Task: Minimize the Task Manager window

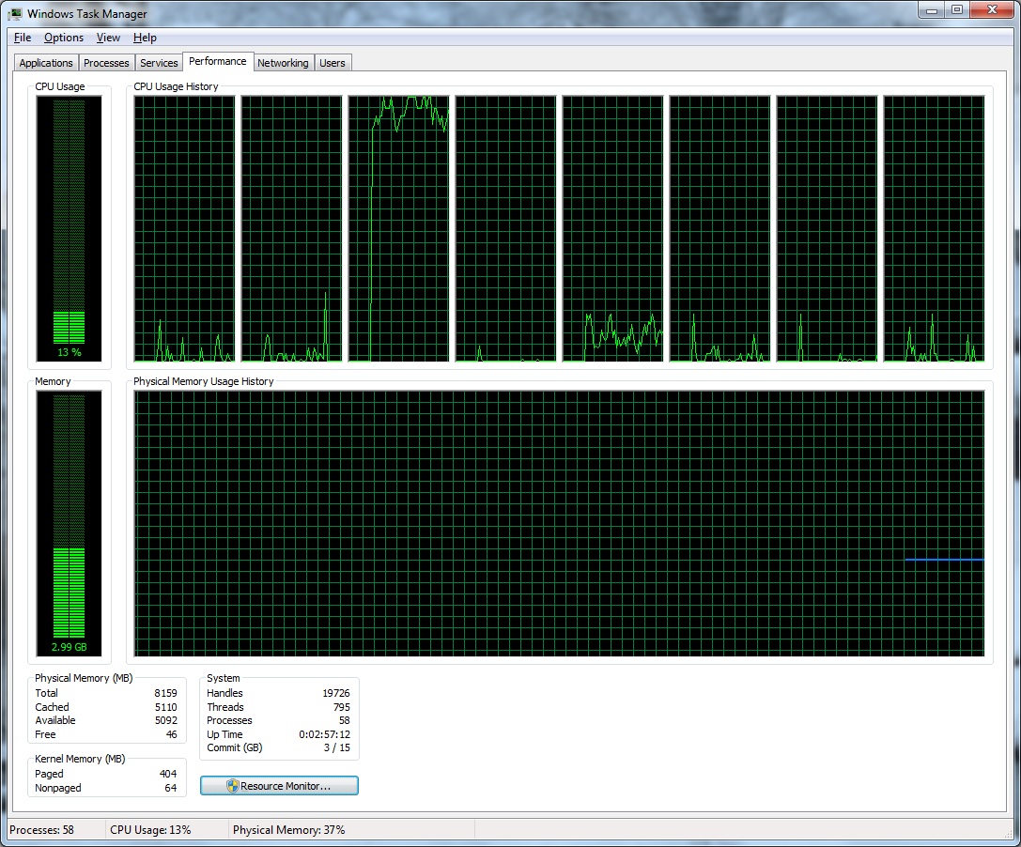Action: [x=932, y=10]
